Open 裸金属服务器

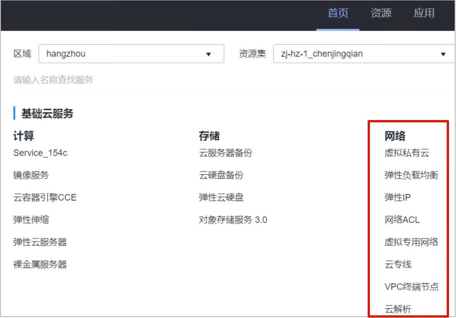coord(40,264)
